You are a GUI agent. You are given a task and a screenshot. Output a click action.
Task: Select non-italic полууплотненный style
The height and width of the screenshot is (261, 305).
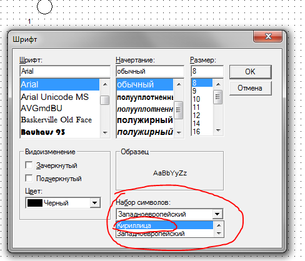tap(145, 97)
